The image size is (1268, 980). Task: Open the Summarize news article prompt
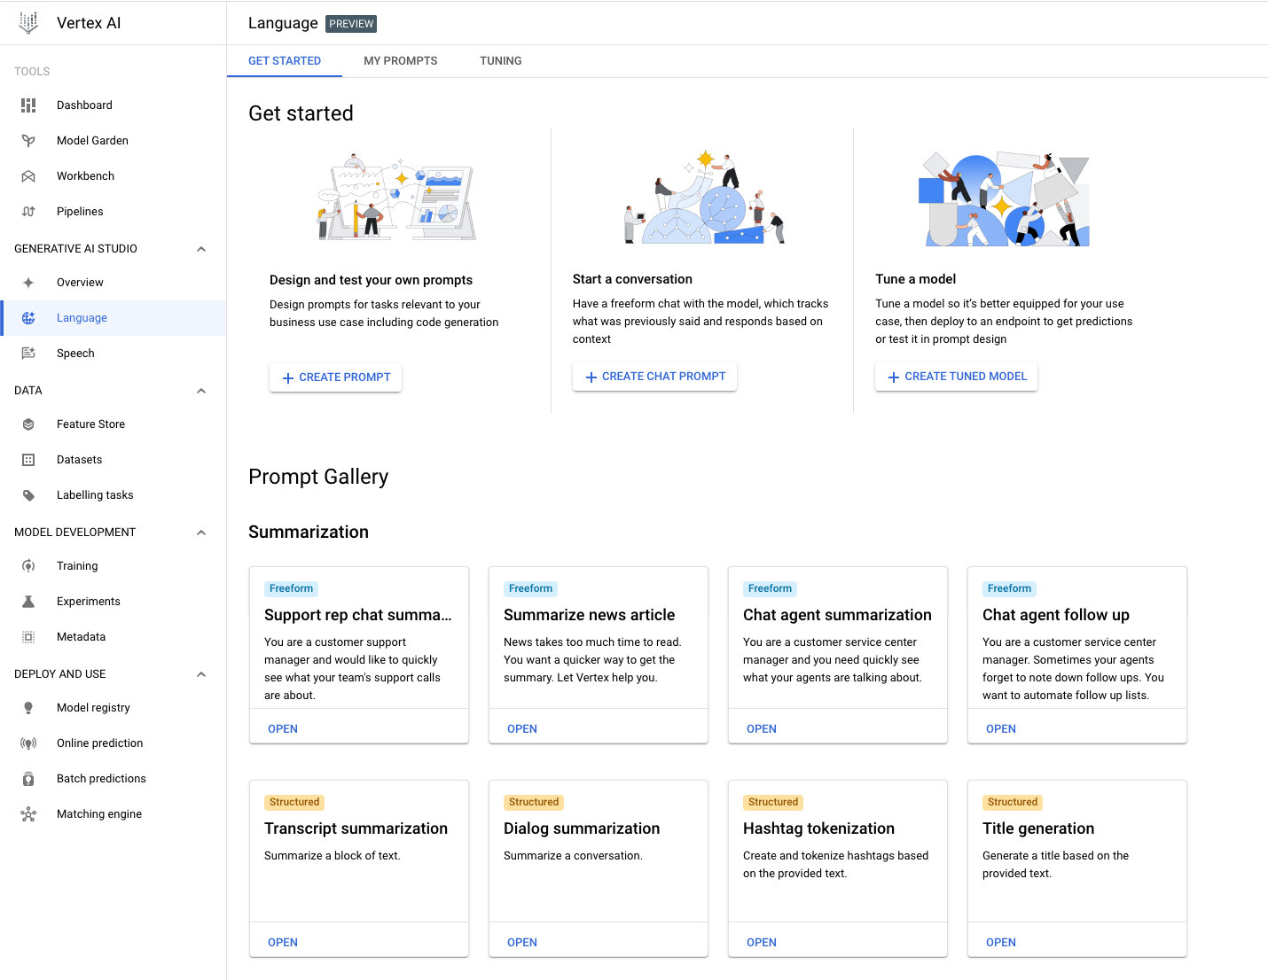522,729
